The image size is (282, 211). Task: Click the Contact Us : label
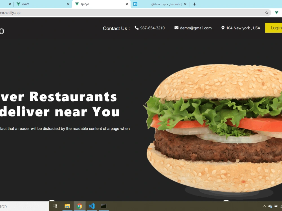pos(116,28)
